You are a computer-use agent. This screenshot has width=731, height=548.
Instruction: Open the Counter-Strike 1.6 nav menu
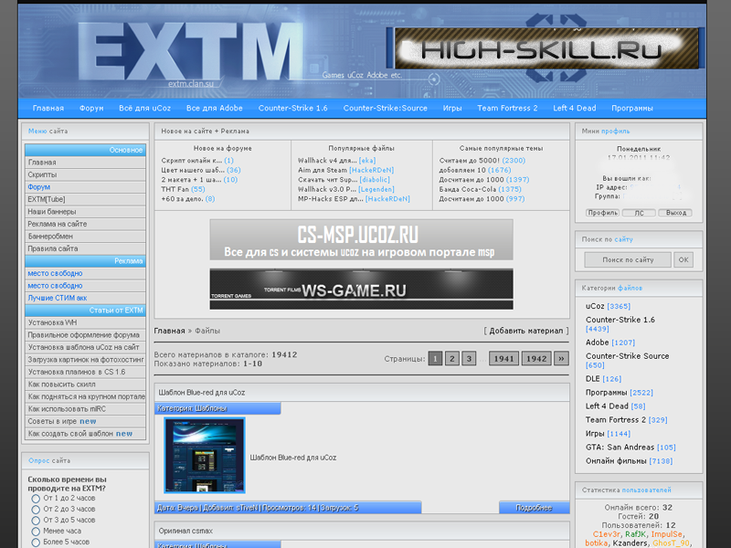292,108
